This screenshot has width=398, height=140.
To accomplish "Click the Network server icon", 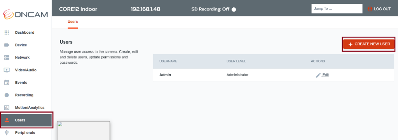I will (x=7, y=57).
